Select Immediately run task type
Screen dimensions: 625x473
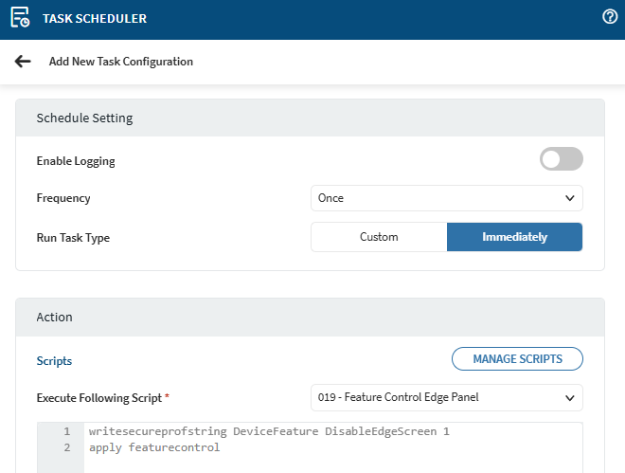[514, 237]
